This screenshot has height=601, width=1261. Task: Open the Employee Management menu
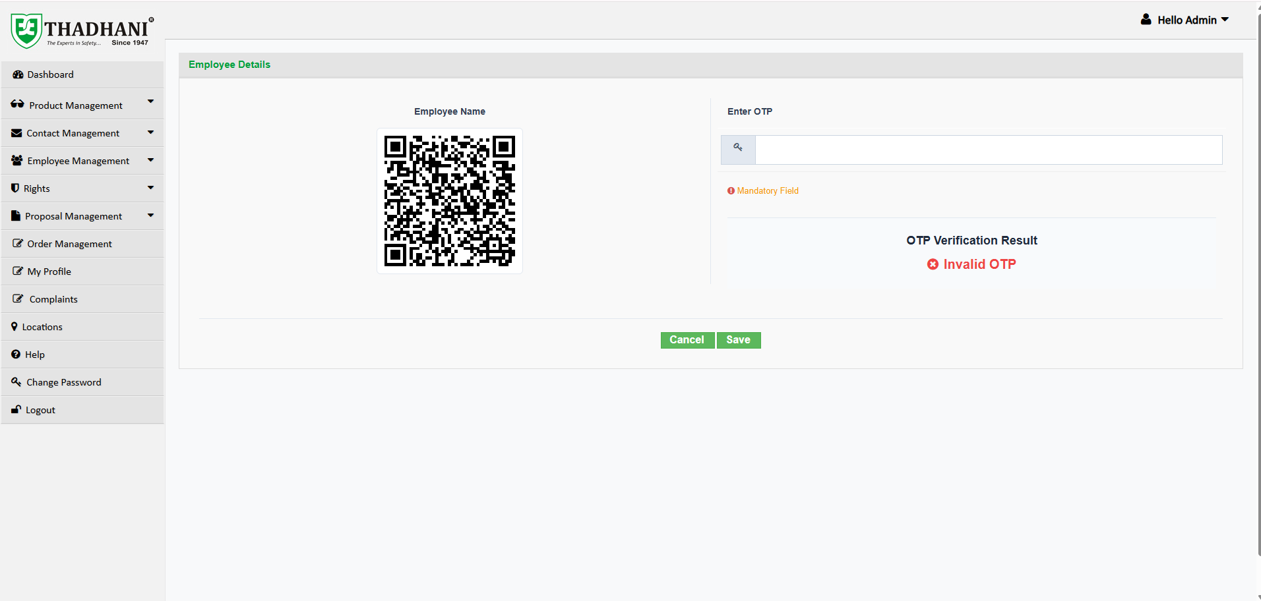click(82, 161)
